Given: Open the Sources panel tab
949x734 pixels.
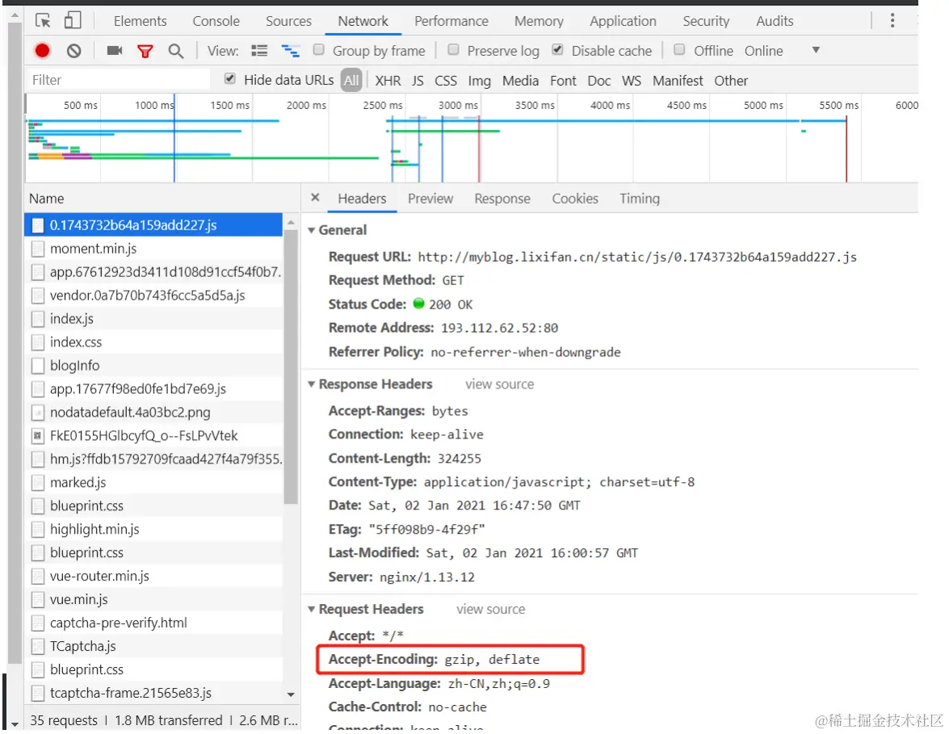Looking at the screenshot, I should [x=288, y=21].
